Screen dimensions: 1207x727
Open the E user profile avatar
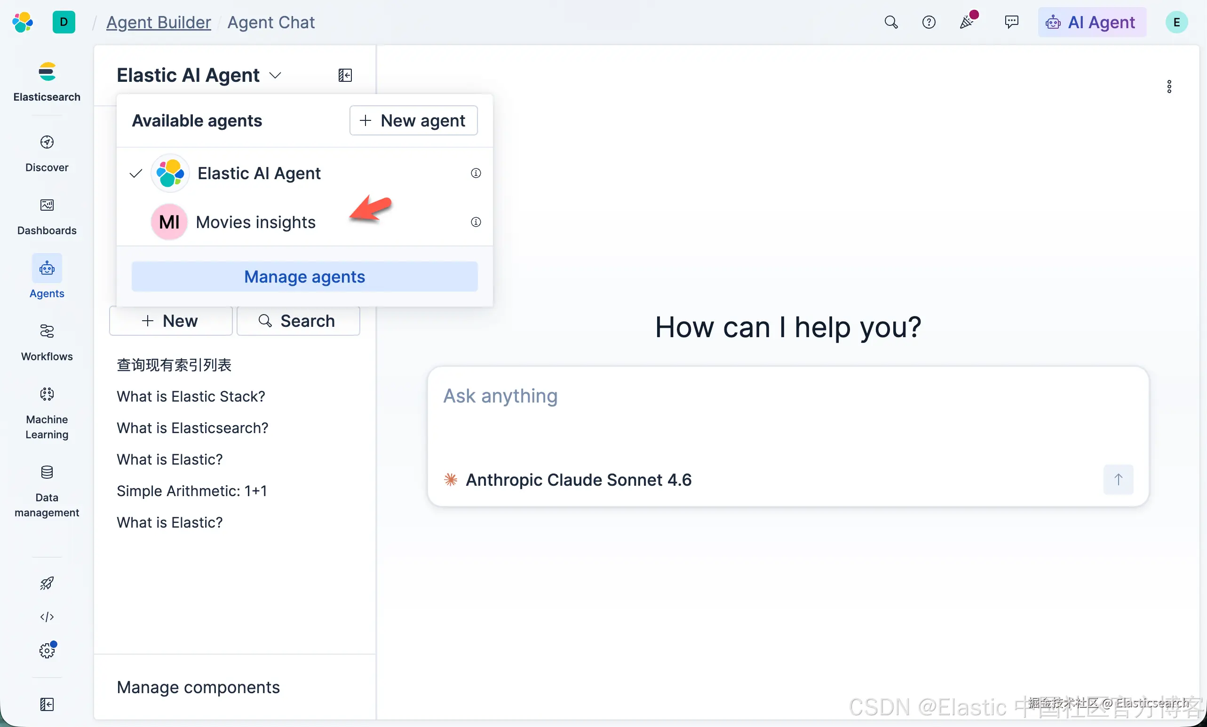click(x=1176, y=22)
